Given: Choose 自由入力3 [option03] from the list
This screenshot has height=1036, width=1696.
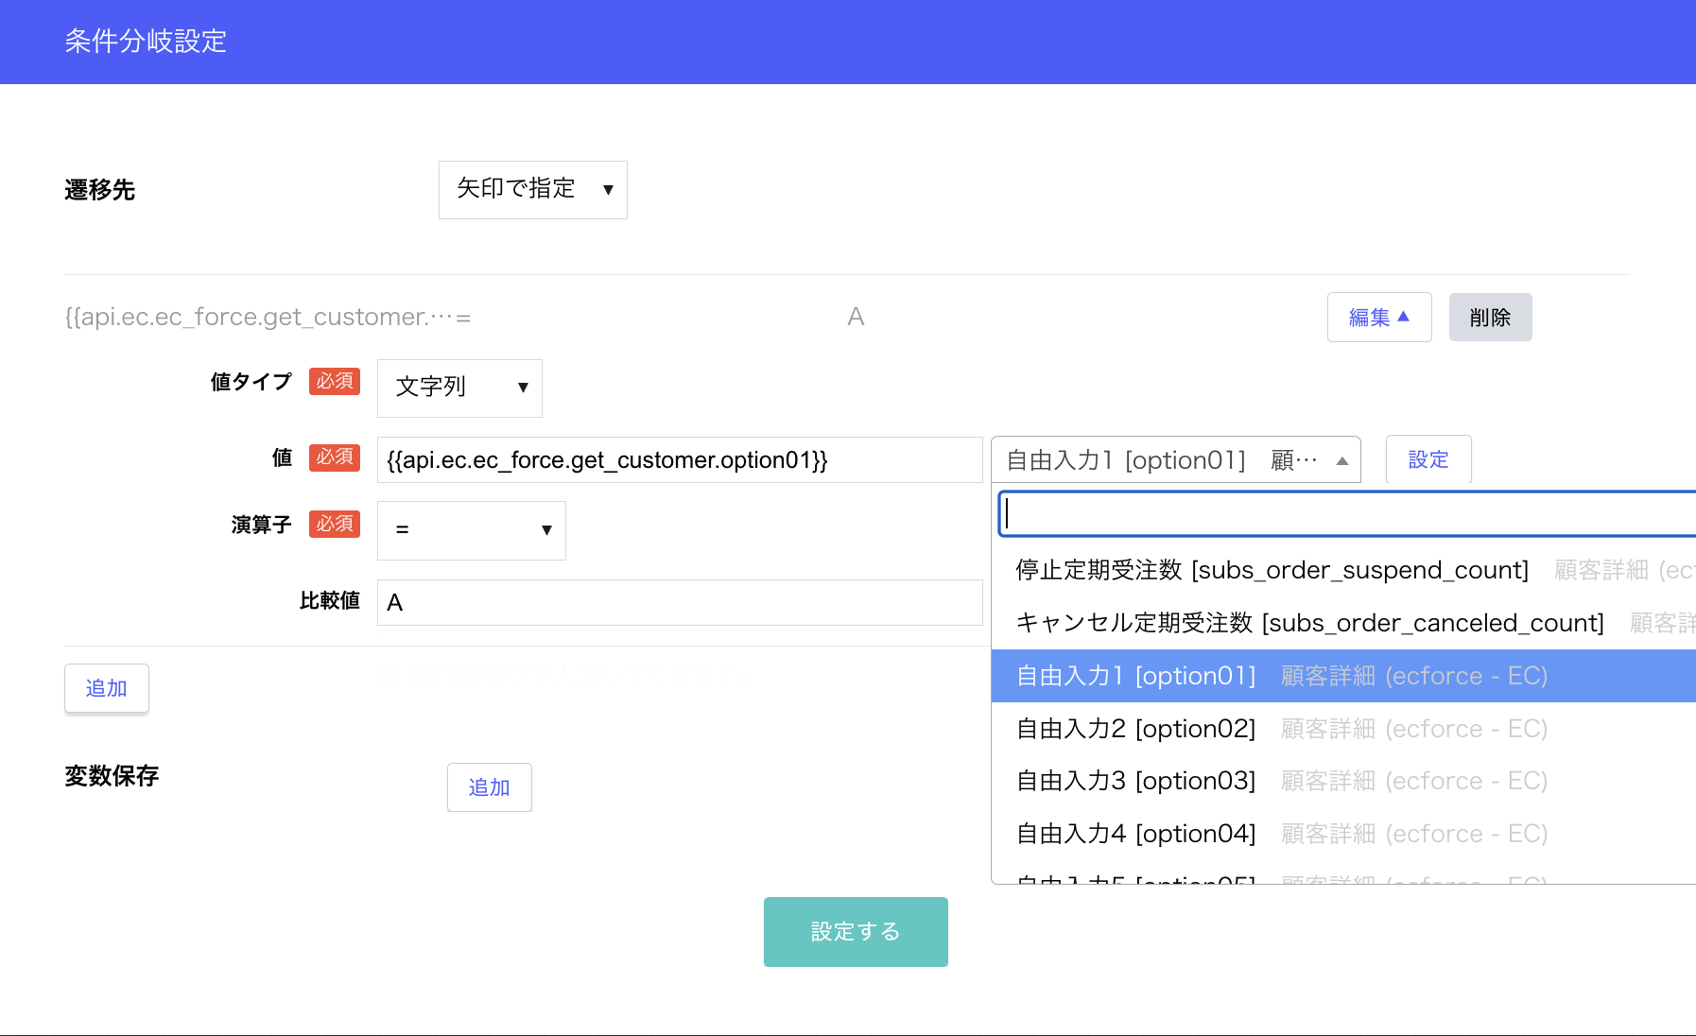Looking at the screenshot, I should [x=1343, y=781].
